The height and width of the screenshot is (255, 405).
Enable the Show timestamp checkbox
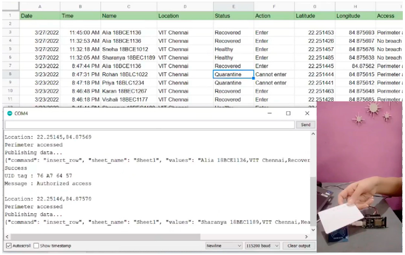36,246
